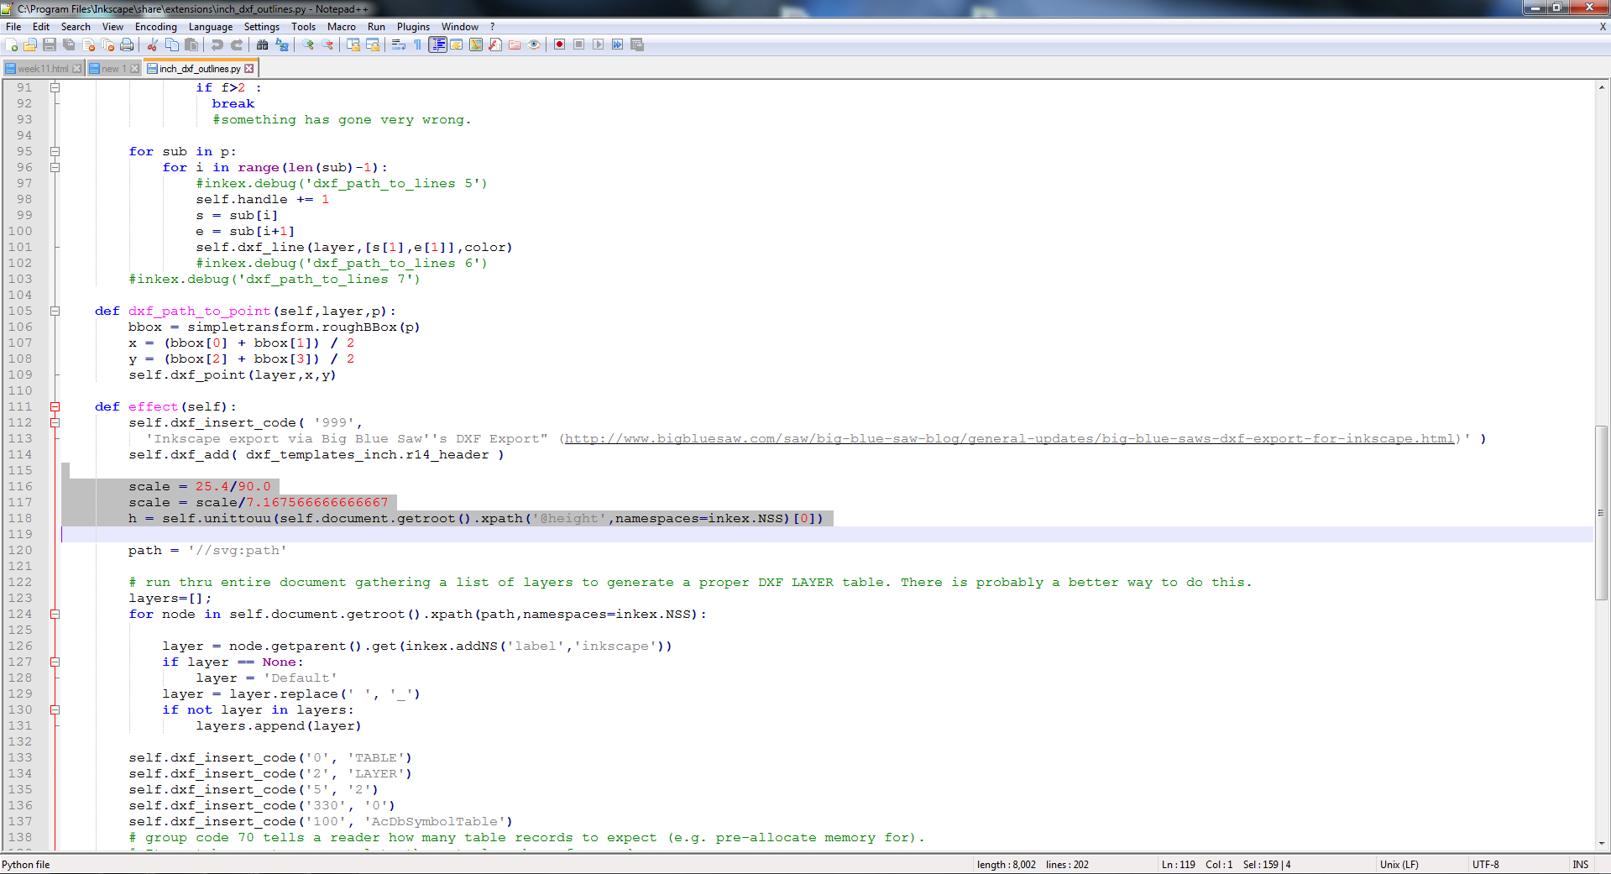
Task: Collapse the if not layer fold at line 130
Action: pos(55,710)
